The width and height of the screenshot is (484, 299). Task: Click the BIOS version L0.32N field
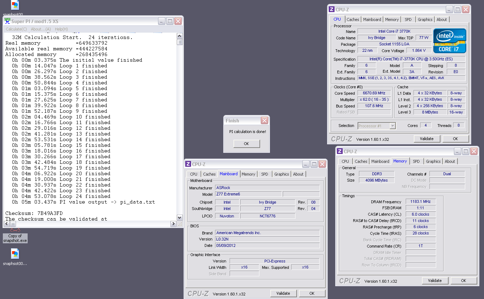click(x=267, y=239)
